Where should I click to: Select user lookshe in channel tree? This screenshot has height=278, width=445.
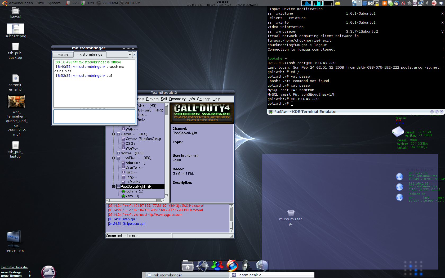pos(132,191)
